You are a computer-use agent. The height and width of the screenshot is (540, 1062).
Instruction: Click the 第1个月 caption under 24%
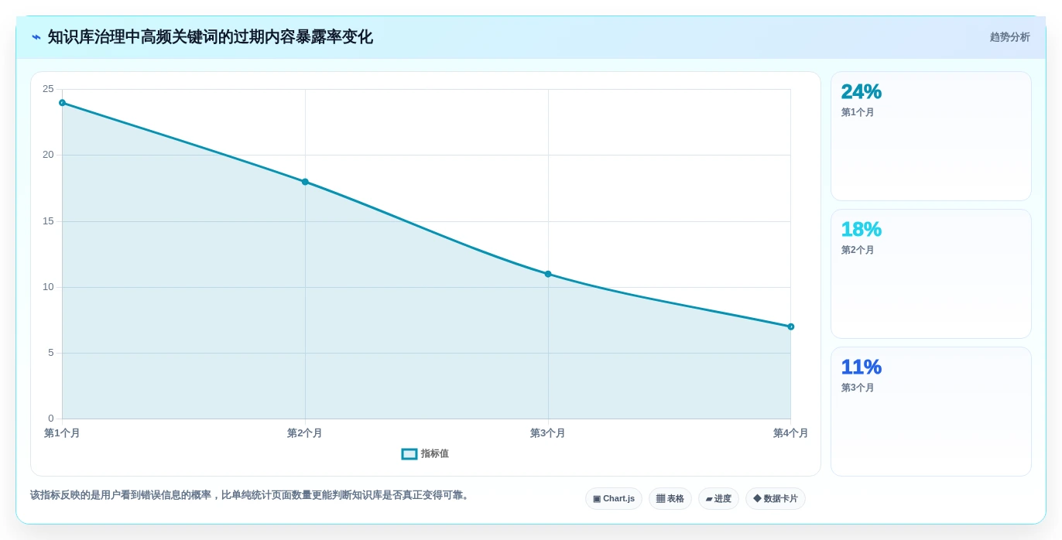[x=858, y=112]
